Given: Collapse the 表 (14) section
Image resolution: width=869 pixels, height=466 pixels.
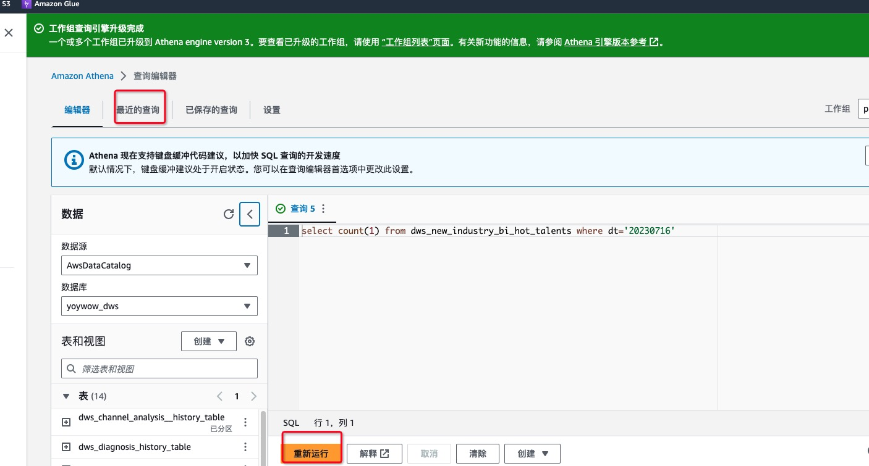Looking at the screenshot, I should (x=67, y=396).
